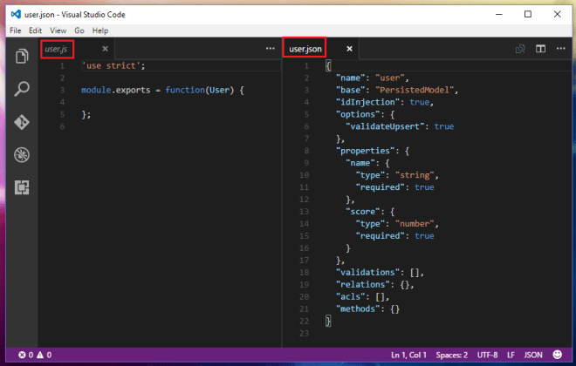Switch to the user.js tab
Viewport: 576px width, 366px height.
pos(56,49)
